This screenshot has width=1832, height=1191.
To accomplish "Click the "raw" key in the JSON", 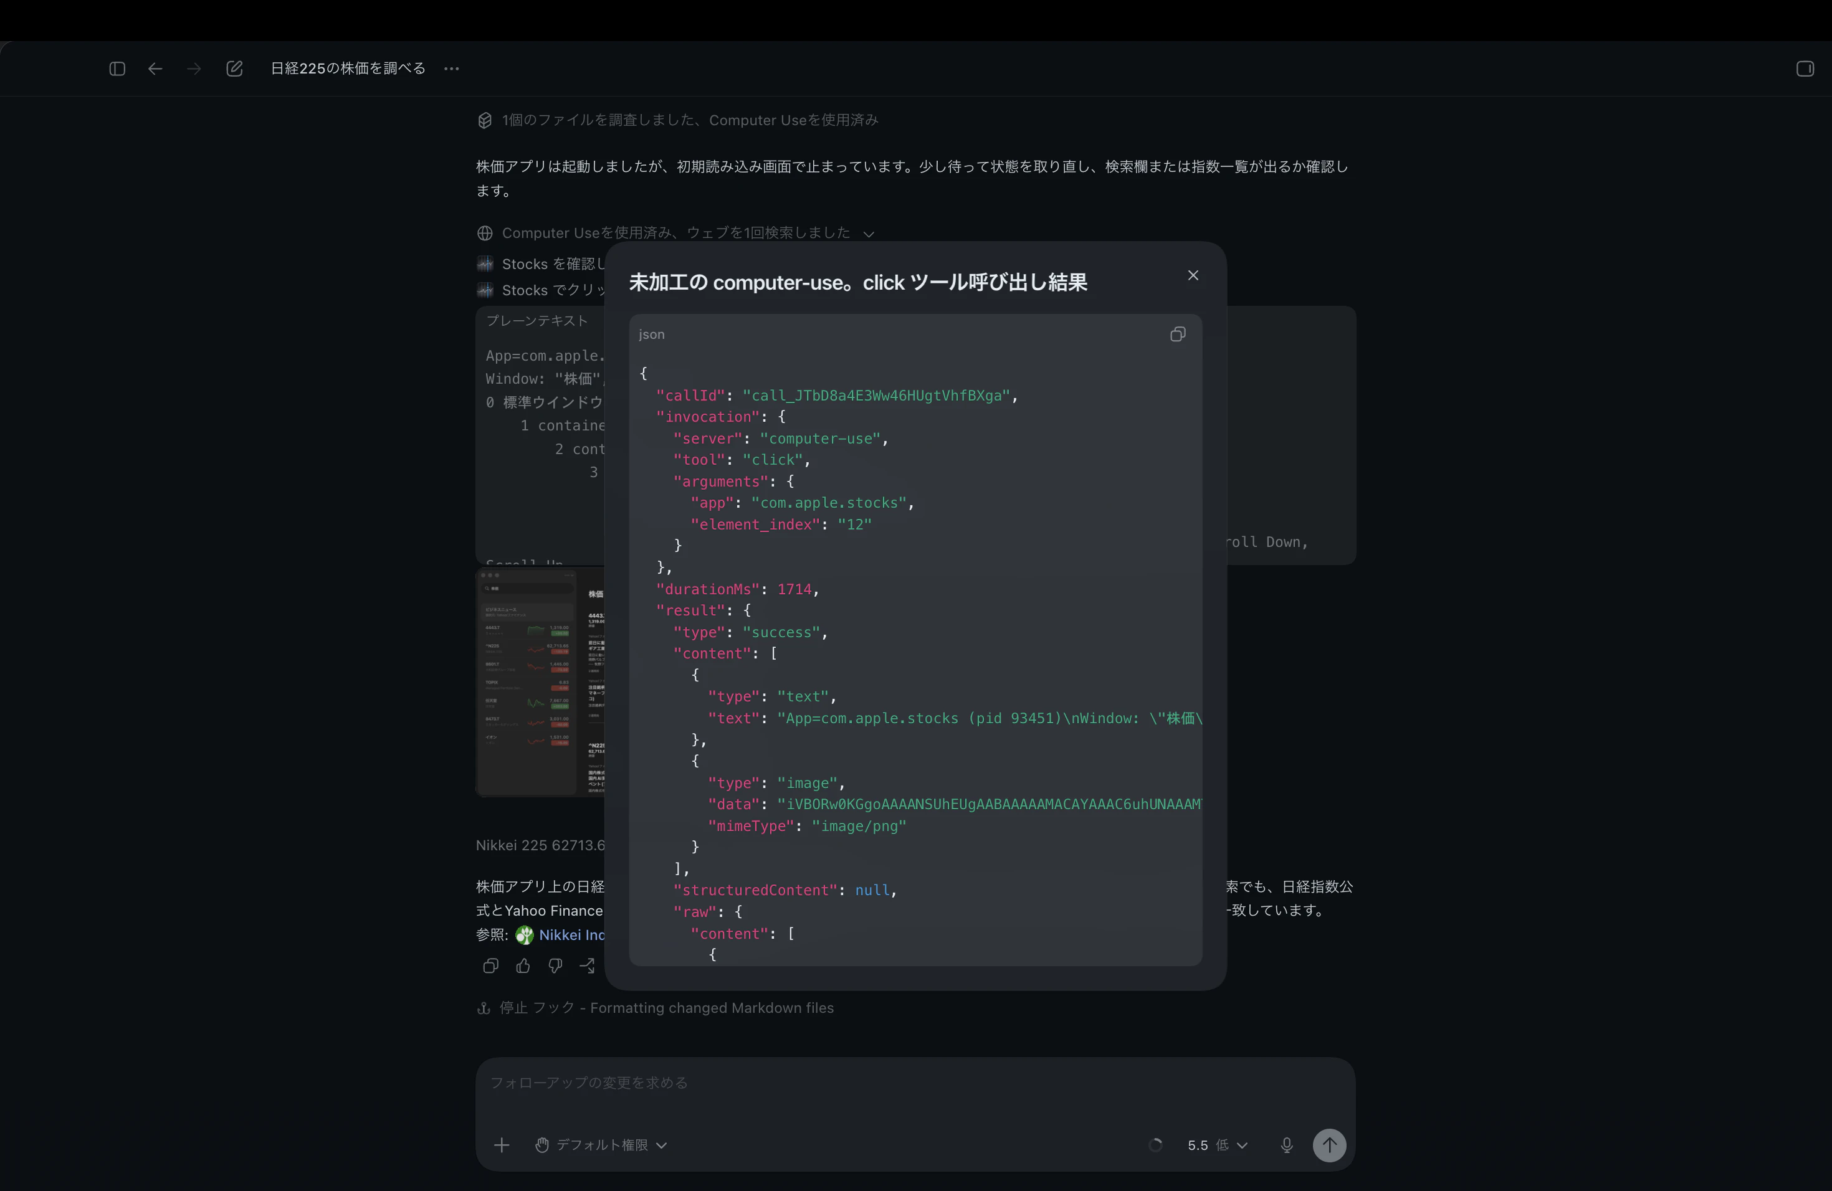I will coord(695,912).
